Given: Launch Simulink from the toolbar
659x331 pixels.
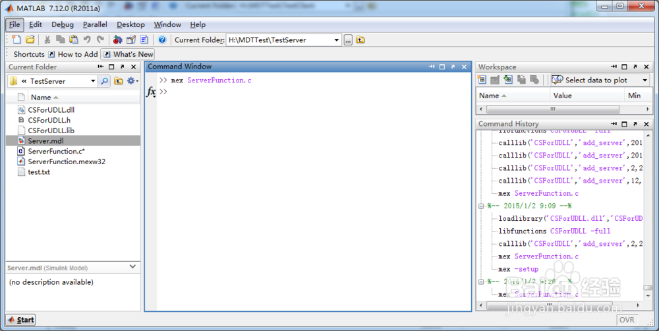Looking at the screenshot, I should tap(118, 40).
